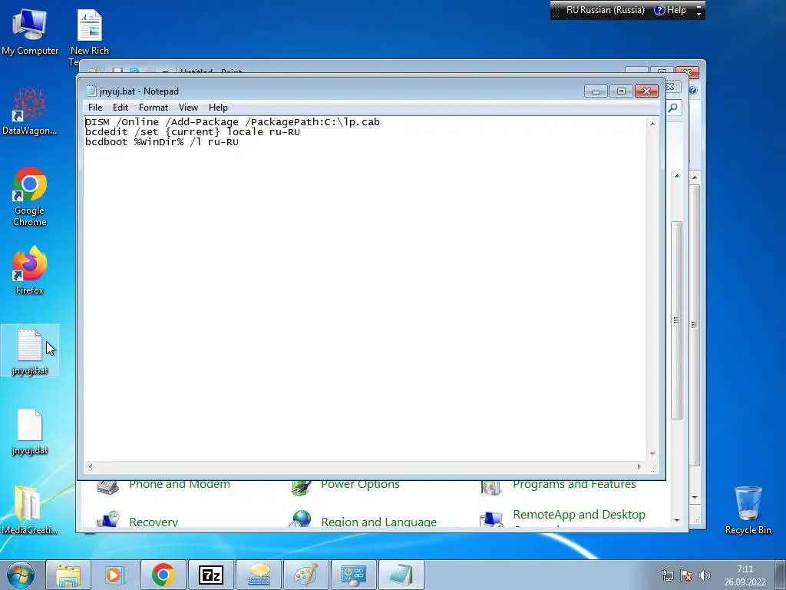Click Notepad horizontal scrollbar left arrow

click(91, 466)
